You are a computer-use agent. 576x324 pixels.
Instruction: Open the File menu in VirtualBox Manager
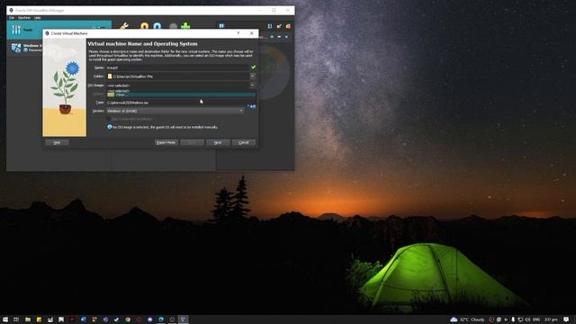coord(12,18)
